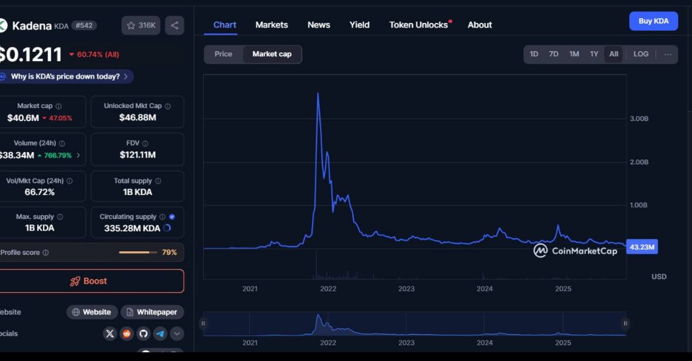Click the 3.00B axis label
The width and height of the screenshot is (692, 361).
639,119
